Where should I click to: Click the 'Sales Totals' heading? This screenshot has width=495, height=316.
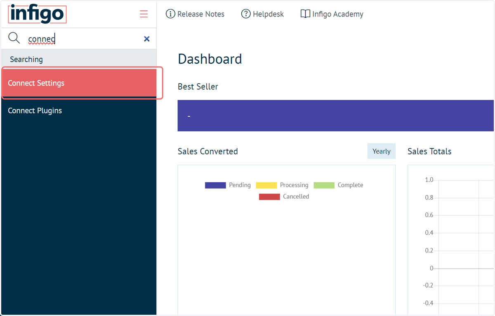click(x=429, y=151)
